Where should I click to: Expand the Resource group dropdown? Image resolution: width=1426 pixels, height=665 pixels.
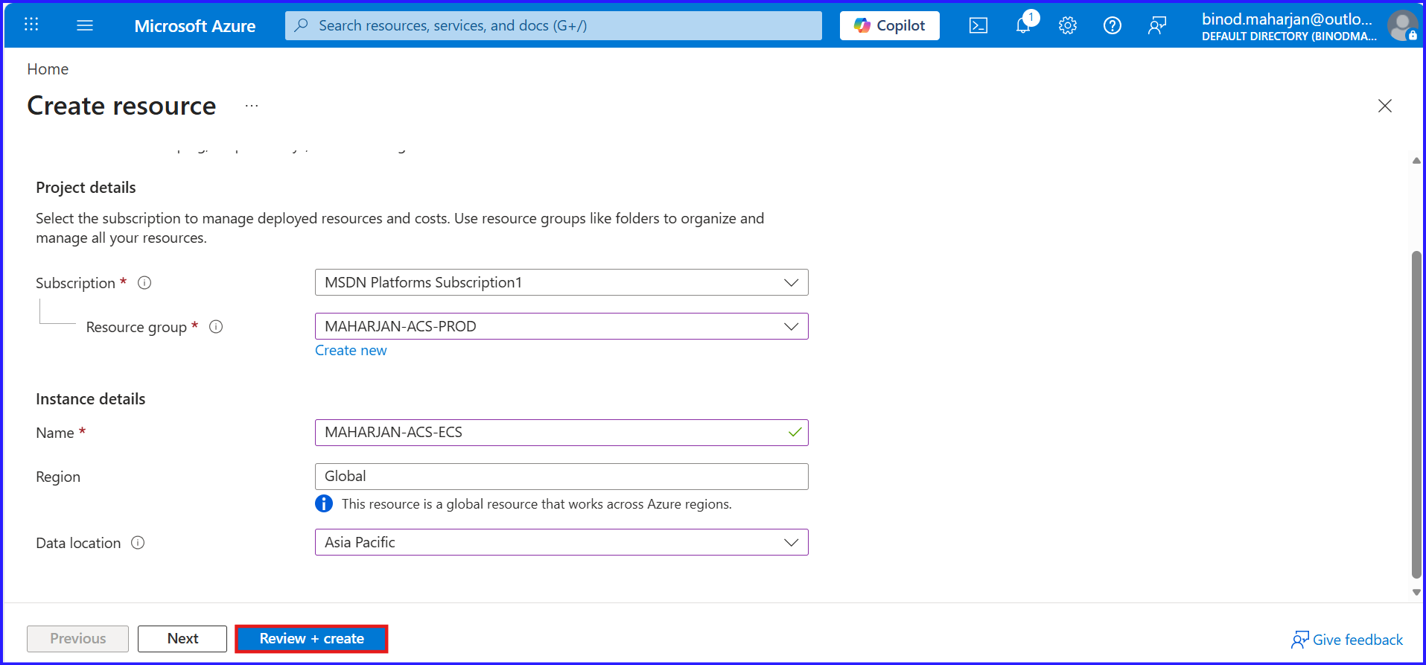(561, 326)
